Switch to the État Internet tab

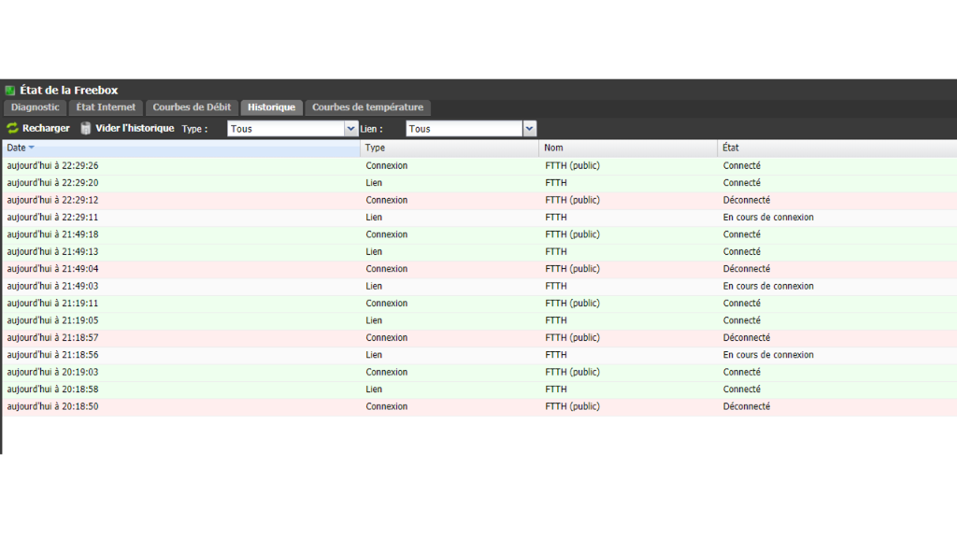[106, 107]
